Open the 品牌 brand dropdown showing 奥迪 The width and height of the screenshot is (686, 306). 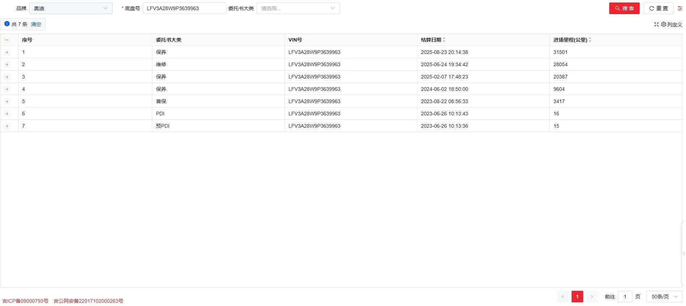point(71,8)
